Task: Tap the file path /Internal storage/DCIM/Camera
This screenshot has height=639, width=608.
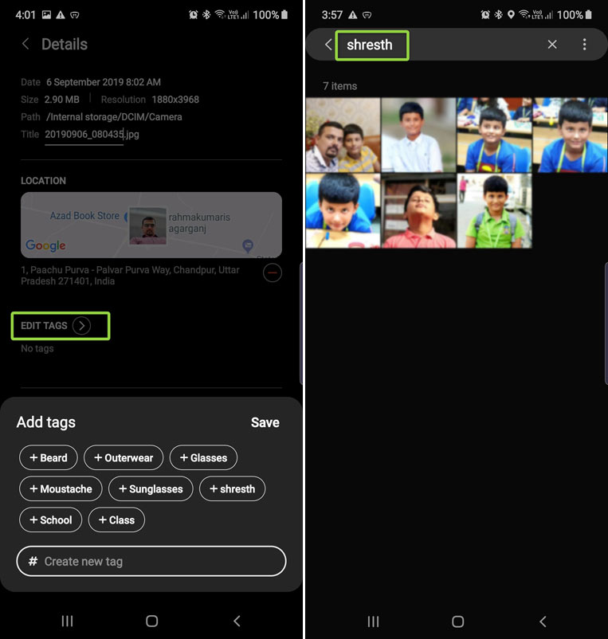Action: (x=114, y=117)
